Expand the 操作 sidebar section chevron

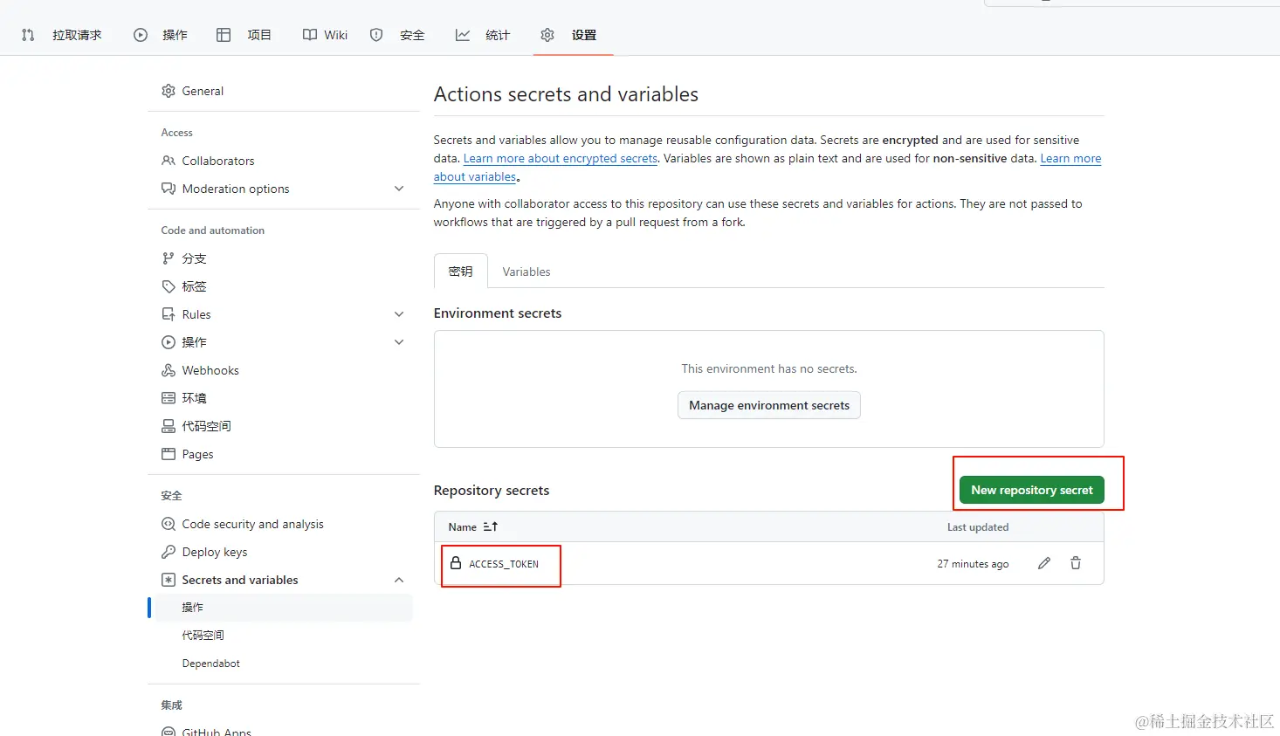(399, 342)
